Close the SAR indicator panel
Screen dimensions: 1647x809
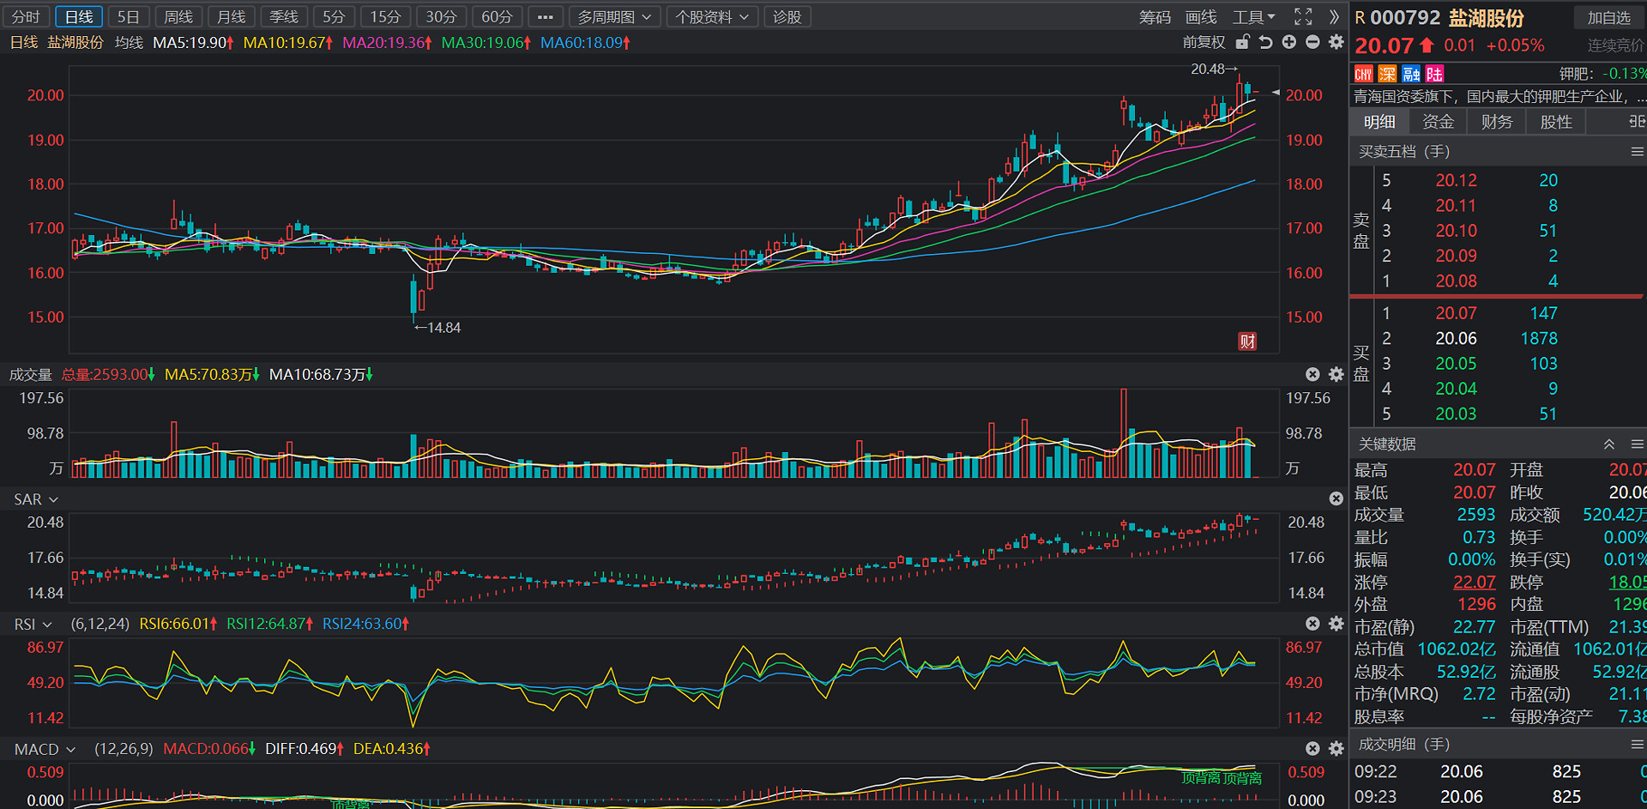click(1336, 498)
